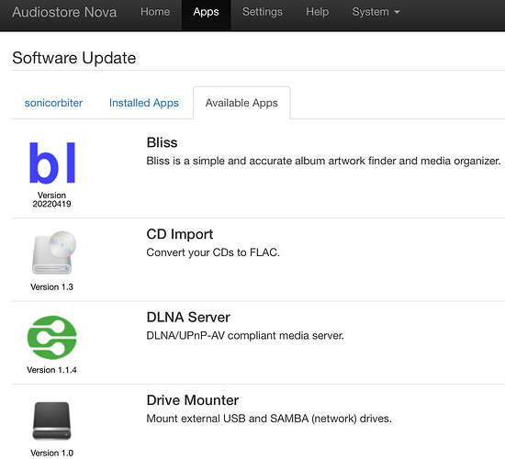Click the Version 1.3 label
505x459 pixels.
coord(51,286)
